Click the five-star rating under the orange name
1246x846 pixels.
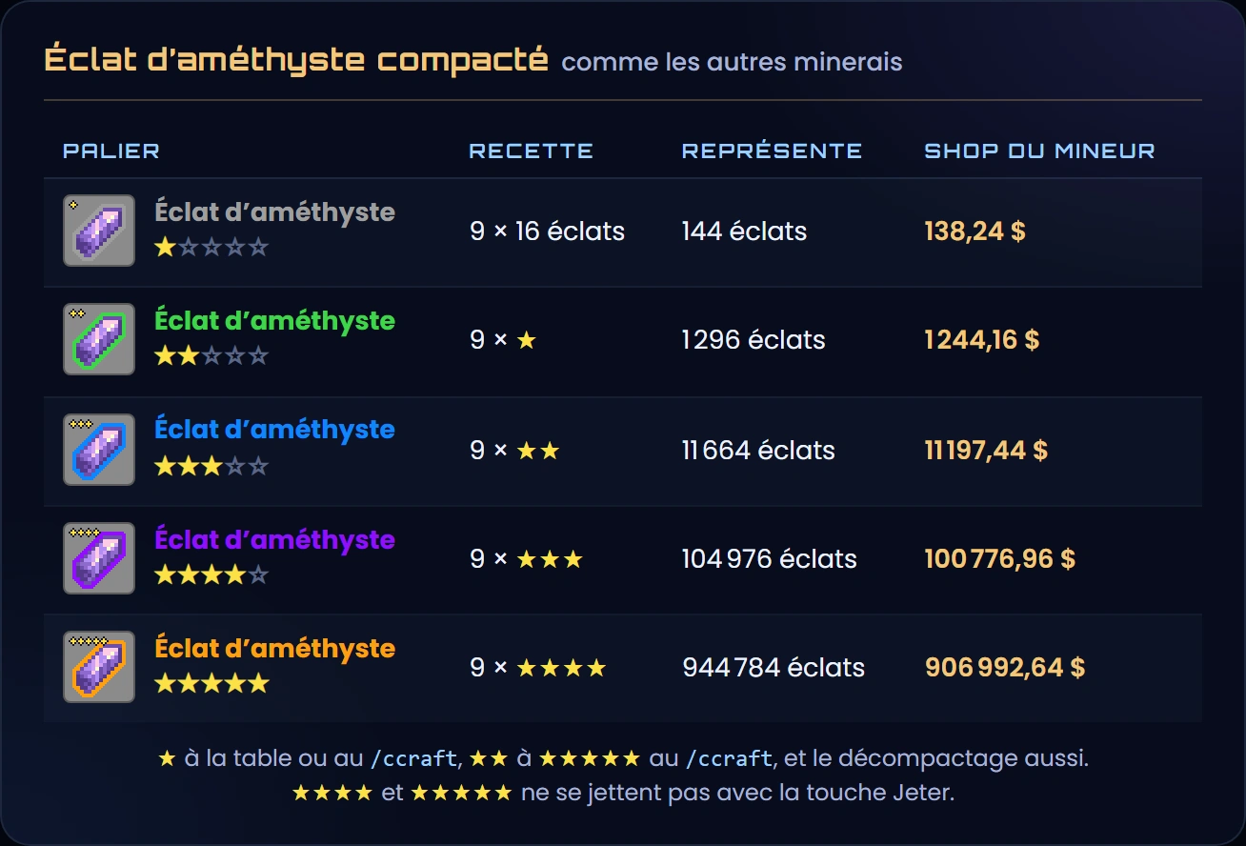tap(211, 684)
